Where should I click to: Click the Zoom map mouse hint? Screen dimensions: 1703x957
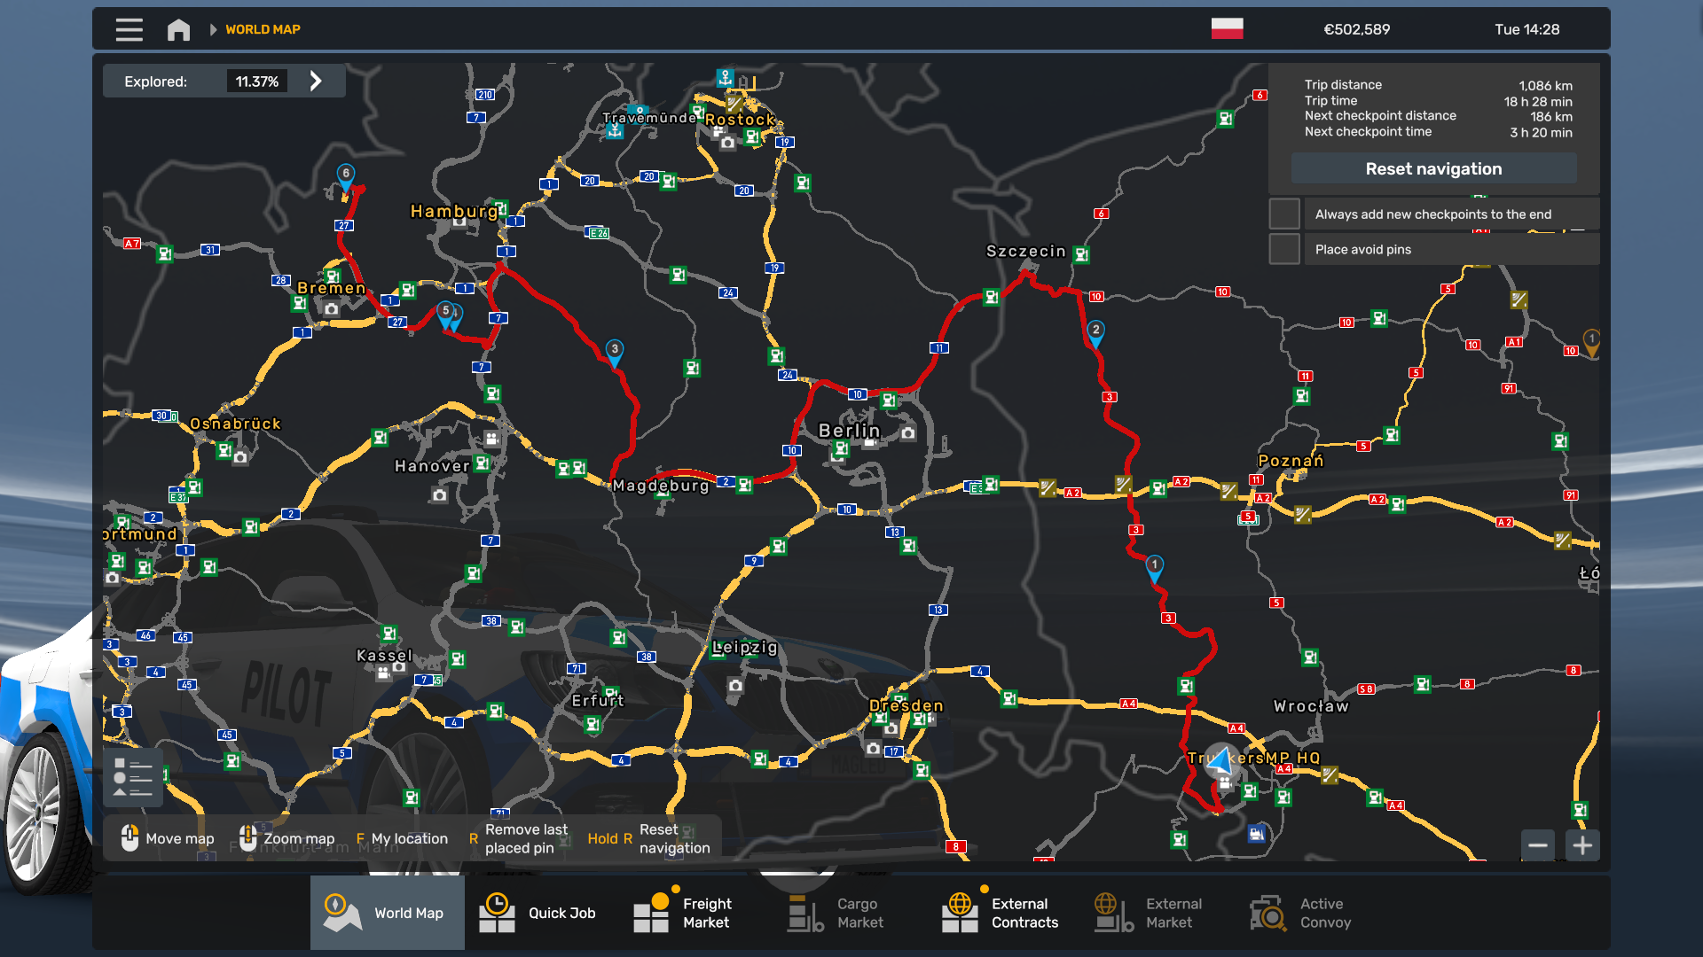point(286,838)
